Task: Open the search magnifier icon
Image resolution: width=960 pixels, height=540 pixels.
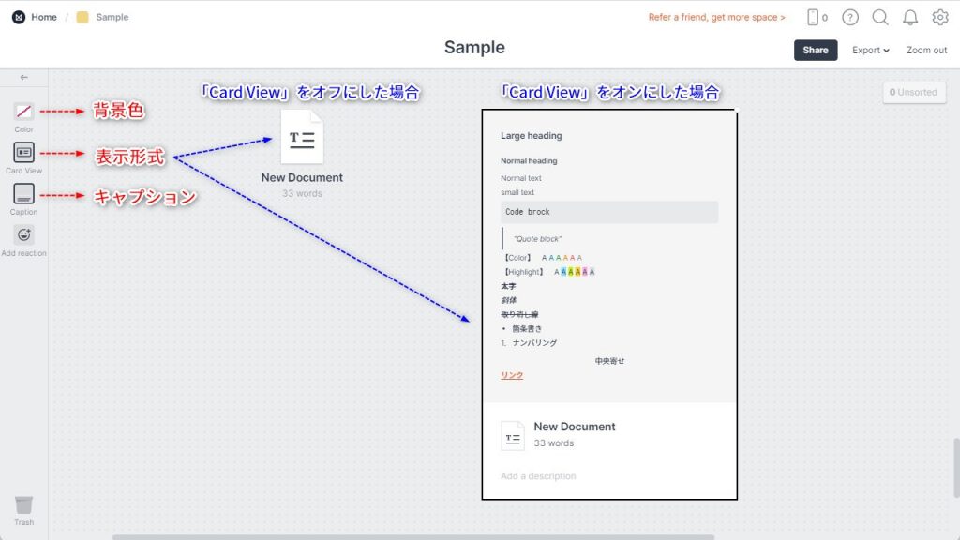Action: click(x=879, y=17)
